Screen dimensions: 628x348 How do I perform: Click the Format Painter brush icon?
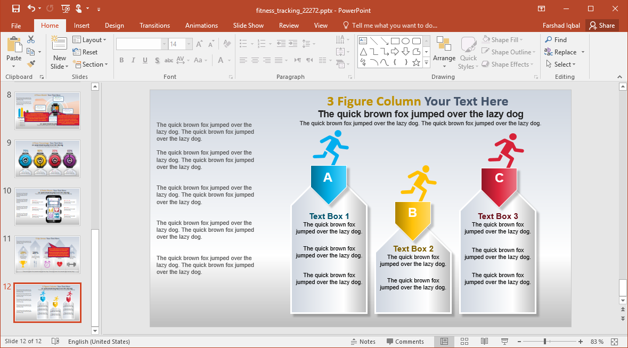pos(31,64)
